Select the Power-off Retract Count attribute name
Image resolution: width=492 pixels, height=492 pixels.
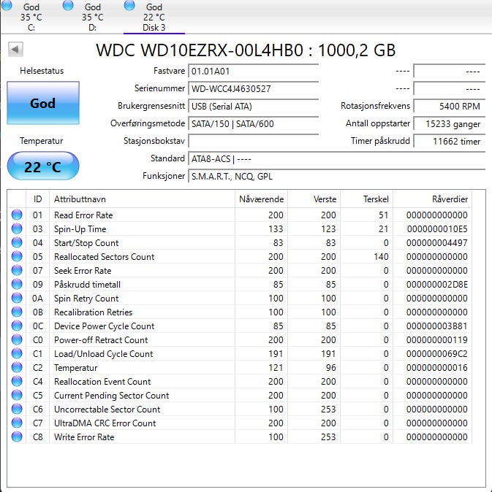coord(101,340)
